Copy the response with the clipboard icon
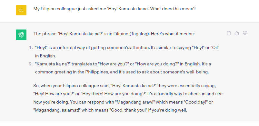This screenshot has width=259, height=126. coord(229,33)
